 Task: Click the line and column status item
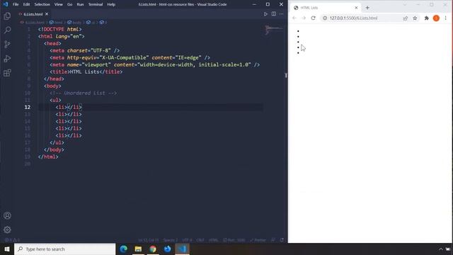148,240
